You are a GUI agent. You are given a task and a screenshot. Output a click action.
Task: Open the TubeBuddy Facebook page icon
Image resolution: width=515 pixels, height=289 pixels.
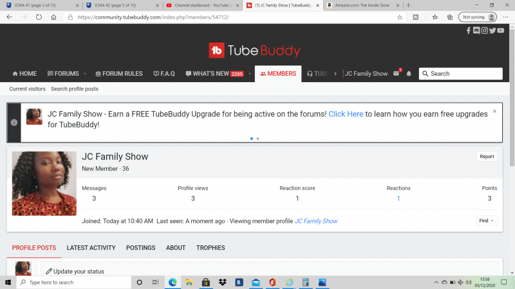pyautogui.click(x=469, y=30)
